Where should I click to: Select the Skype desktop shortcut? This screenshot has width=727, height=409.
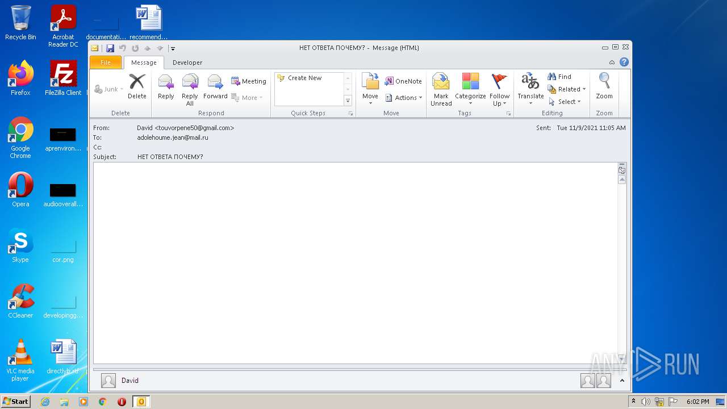tap(20, 245)
